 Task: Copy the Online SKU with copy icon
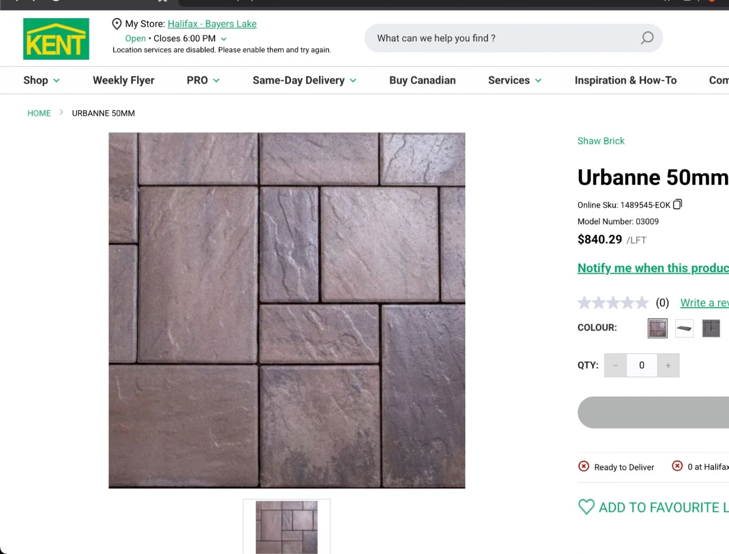click(x=677, y=204)
